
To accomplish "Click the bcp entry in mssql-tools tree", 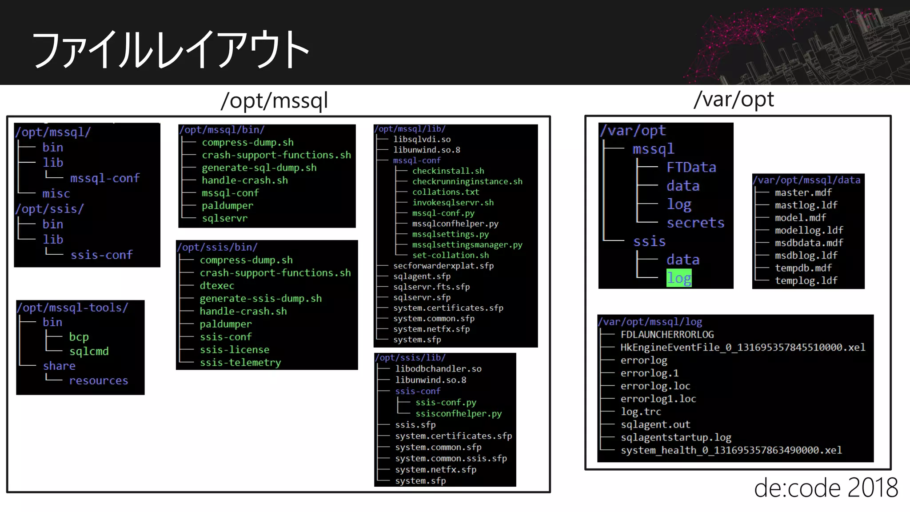I will [x=79, y=337].
